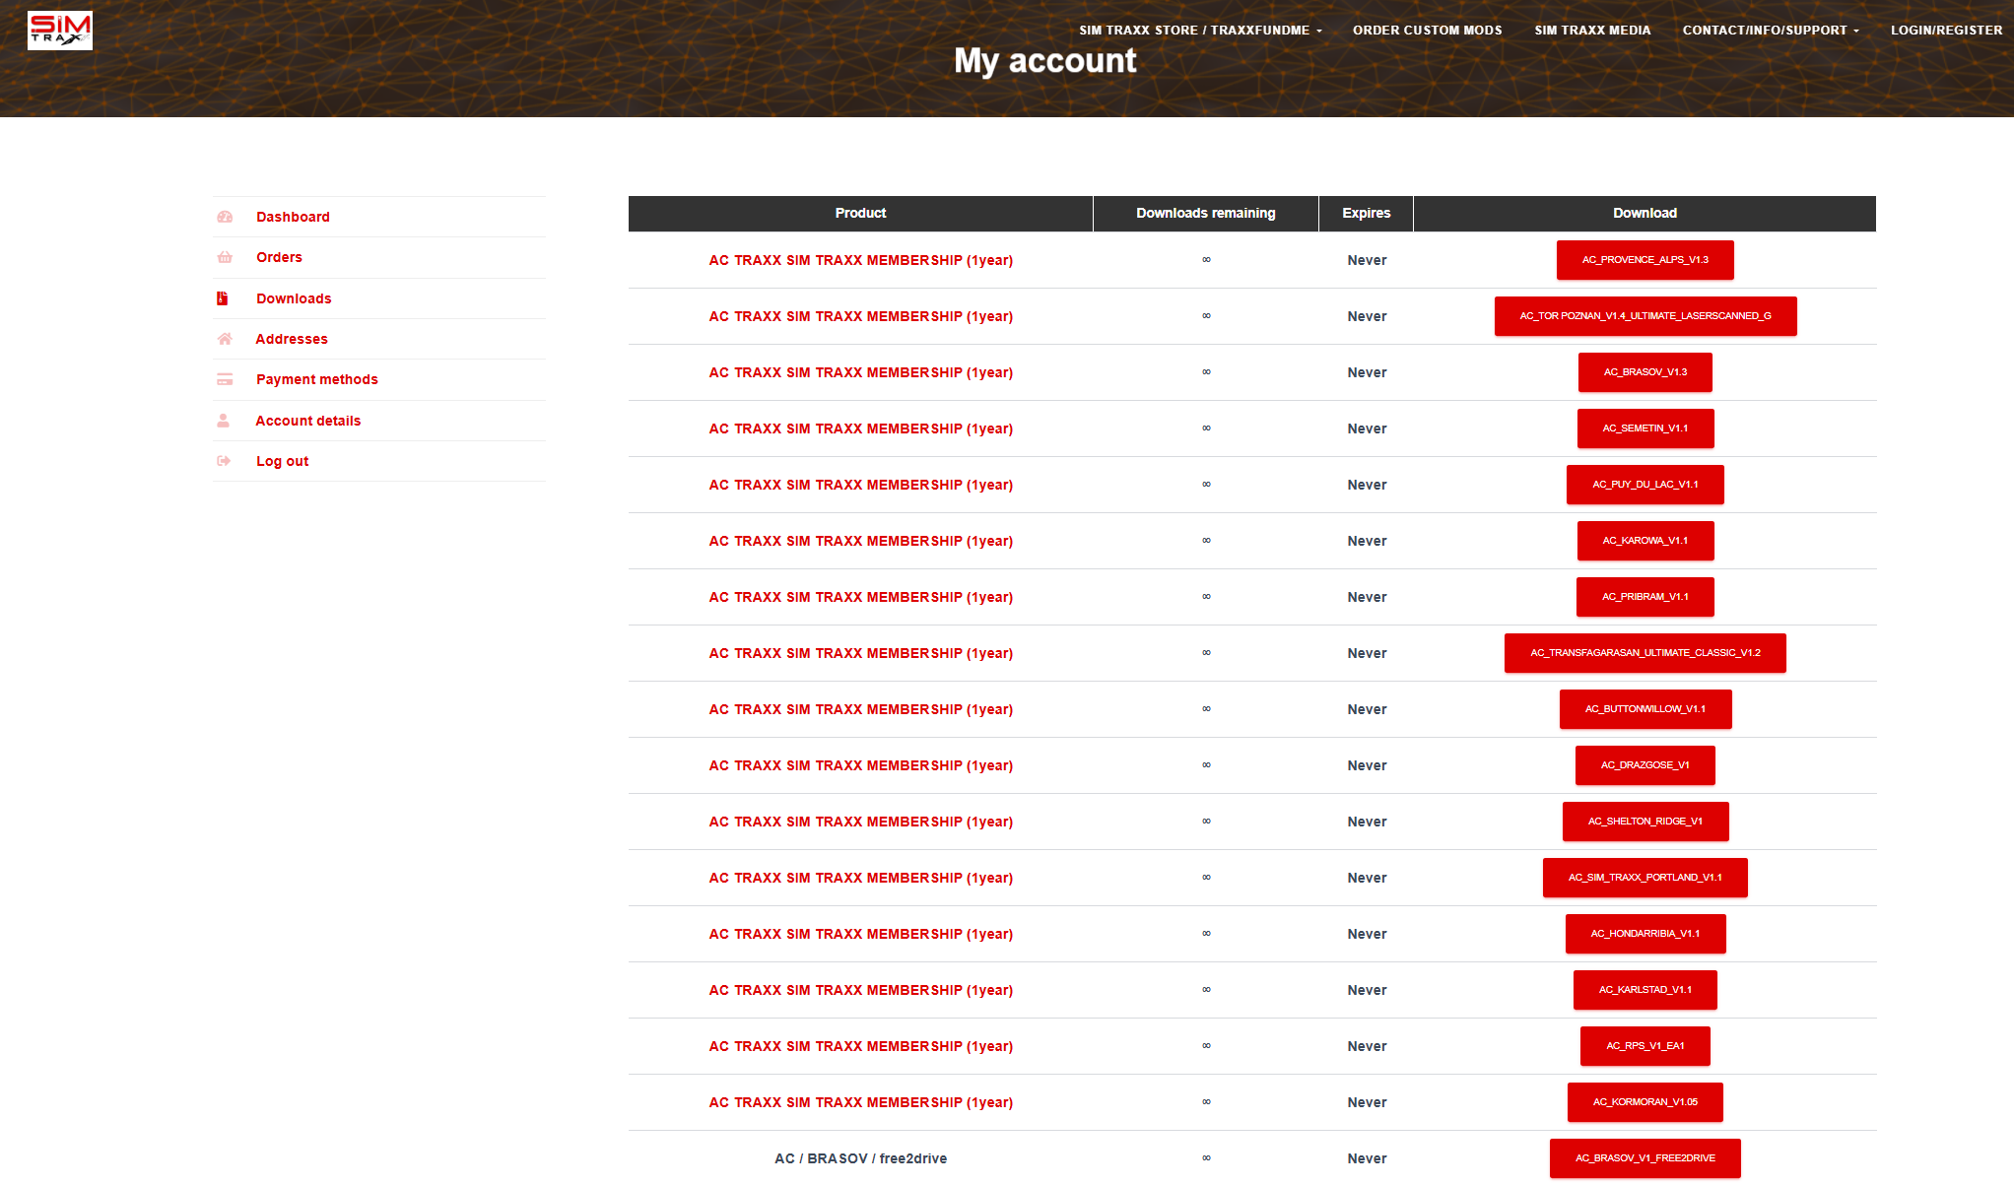Screen dimensions: 2014x1185
Task: Open membership product link in Buttonwillow row
Action: (x=861, y=709)
